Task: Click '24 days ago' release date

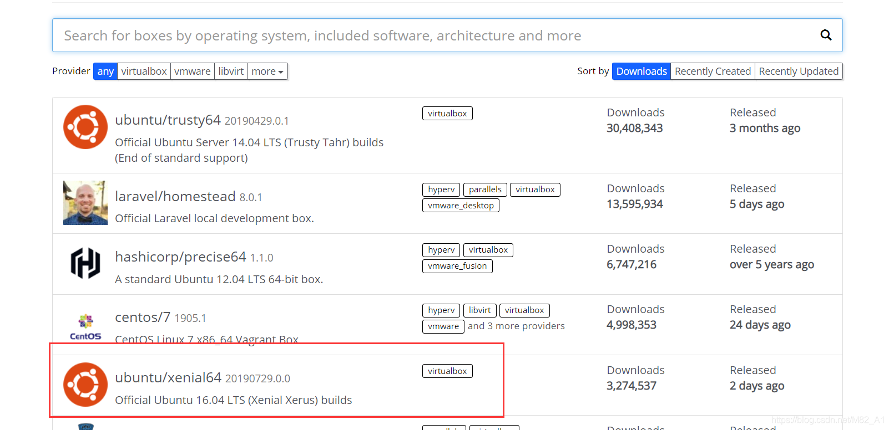Action: [x=760, y=325]
